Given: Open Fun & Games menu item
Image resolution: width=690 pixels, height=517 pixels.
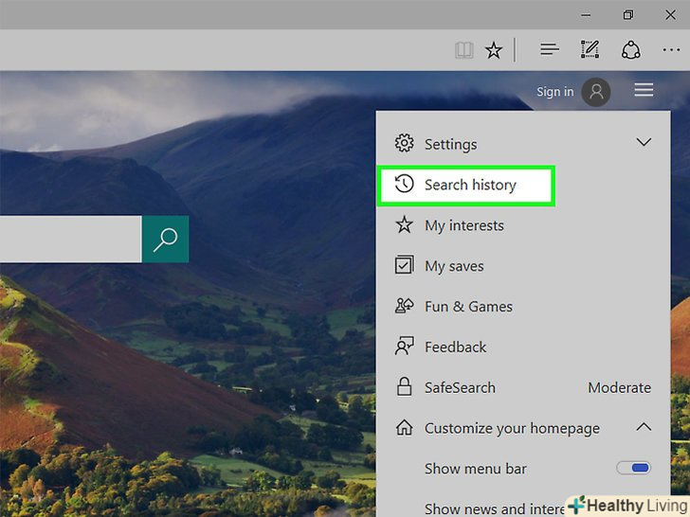Looking at the screenshot, I should [x=468, y=307].
